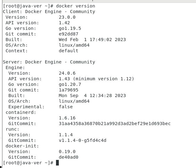Click the long containerd GitCommit hash
This screenshot has width=196, height=168.
coord(115,124)
